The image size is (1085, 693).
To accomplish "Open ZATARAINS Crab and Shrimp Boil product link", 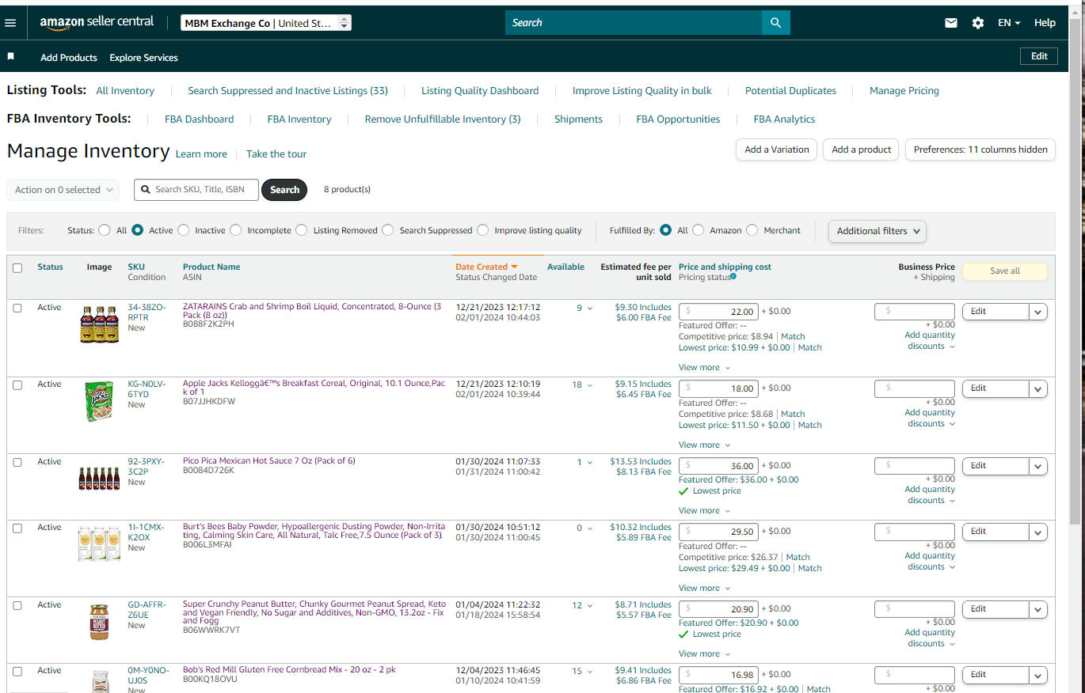I will click(x=312, y=311).
